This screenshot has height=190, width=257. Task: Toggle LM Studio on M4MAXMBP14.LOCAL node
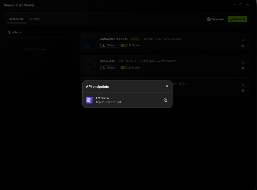(123, 45)
